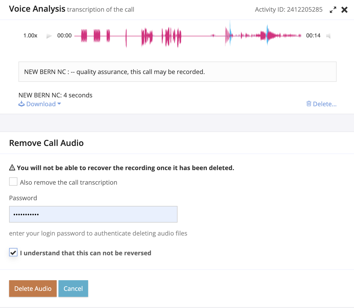Click the Voice Analysis title
Viewport: 354px width, 308px height.
coord(37,9)
